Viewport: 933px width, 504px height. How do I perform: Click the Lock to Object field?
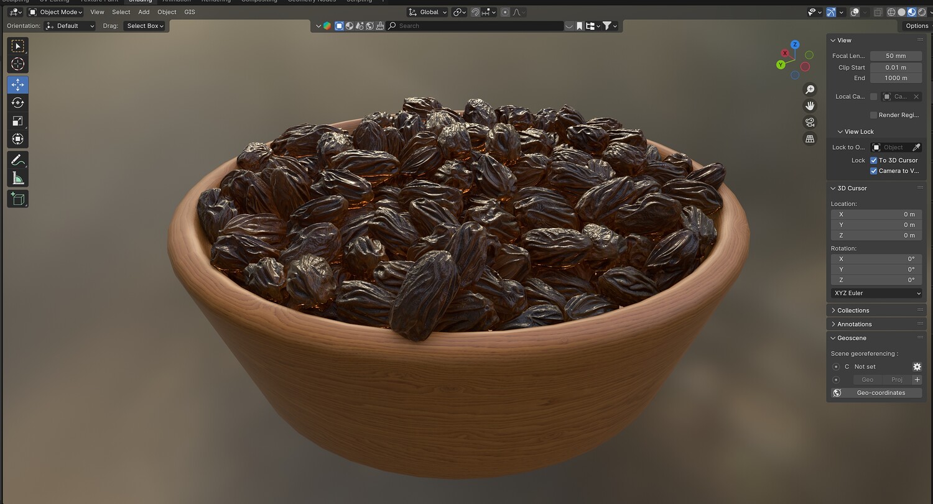tap(890, 147)
